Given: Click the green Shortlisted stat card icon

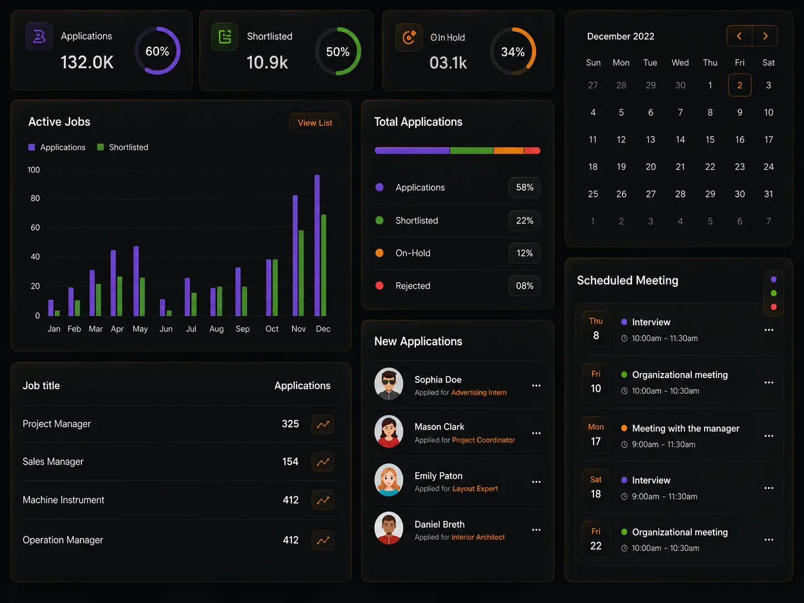Looking at the screenshot, I should click(225, 37).
